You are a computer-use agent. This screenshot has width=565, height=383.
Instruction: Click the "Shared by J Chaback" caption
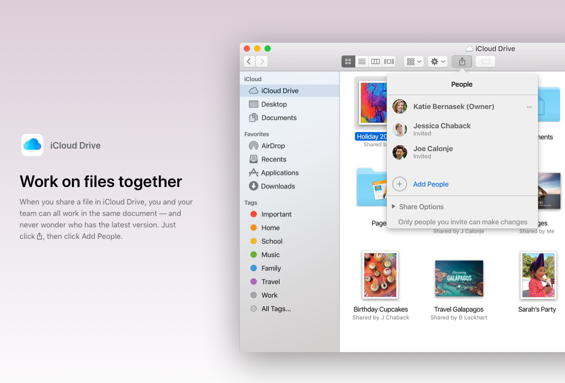380,318
